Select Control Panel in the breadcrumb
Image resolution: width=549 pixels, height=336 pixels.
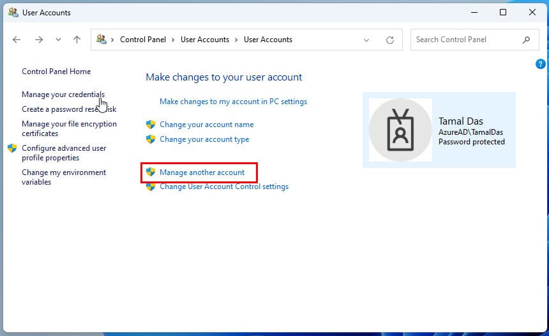point(143,40)
